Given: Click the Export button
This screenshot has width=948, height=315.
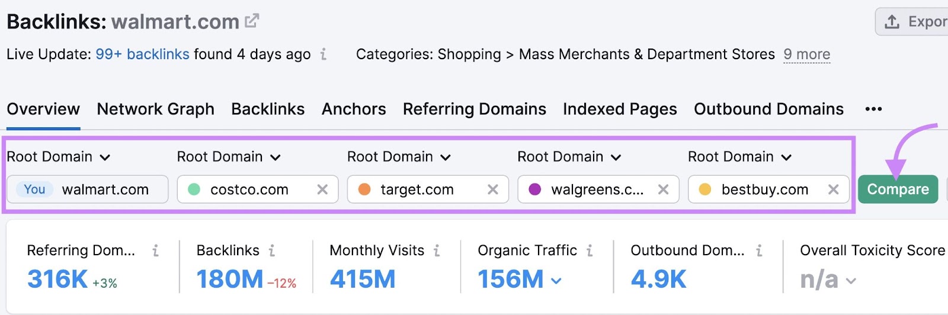Looking at the screenshot, I should coord(912,22).
